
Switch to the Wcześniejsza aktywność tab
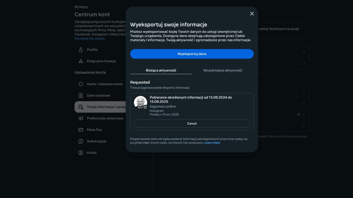tap(223, 70)
